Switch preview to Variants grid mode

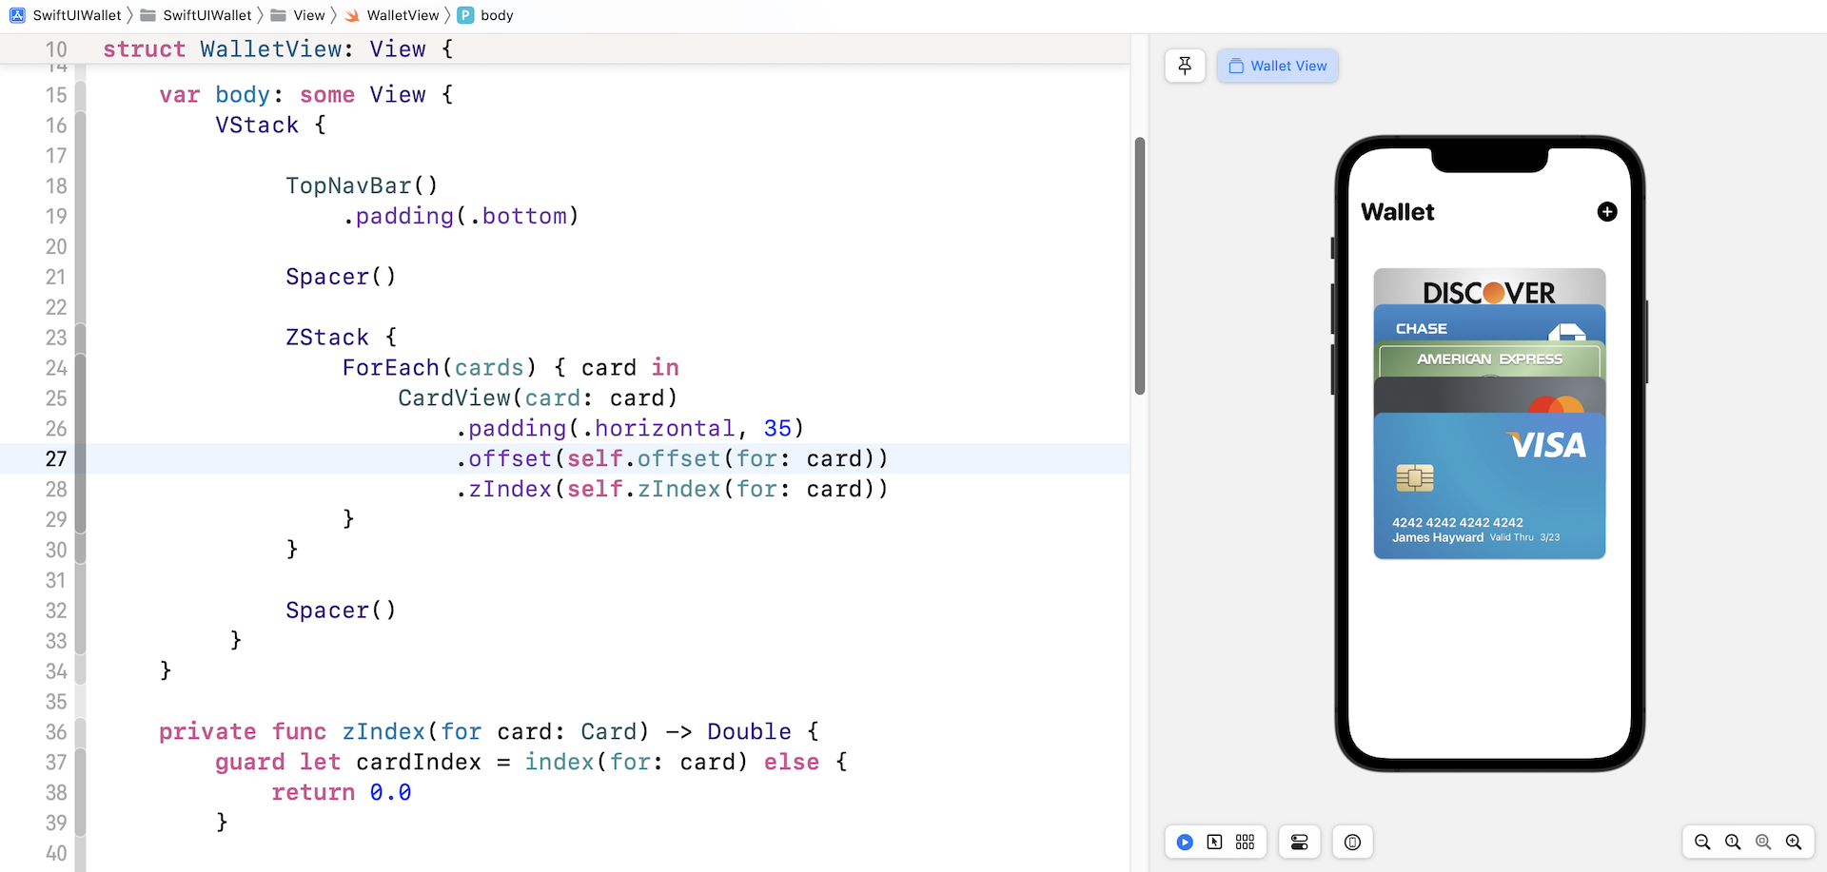click(1245, 842)
